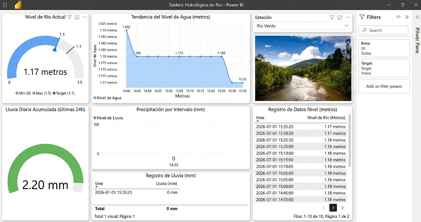Expand the side pane with left chevrons

coord(417,17)
